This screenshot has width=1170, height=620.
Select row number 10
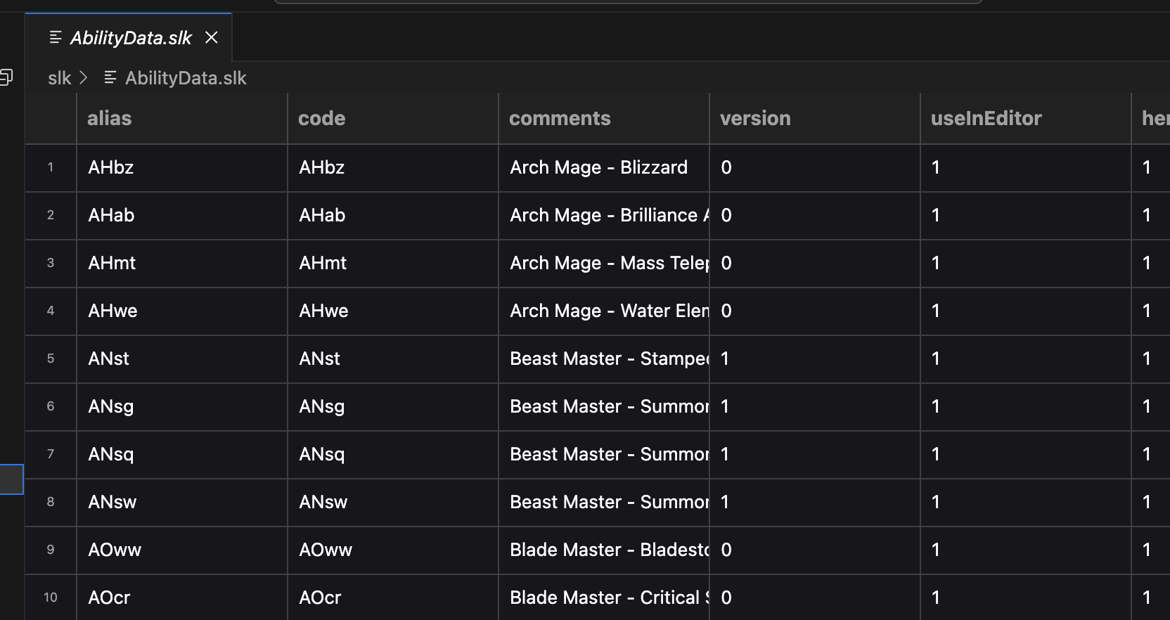pyautogui.click(x=51, y=598)
